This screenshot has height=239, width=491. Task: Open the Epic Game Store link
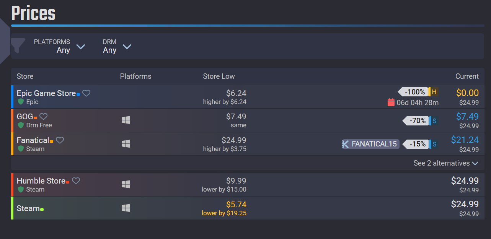tap(46, 93)
